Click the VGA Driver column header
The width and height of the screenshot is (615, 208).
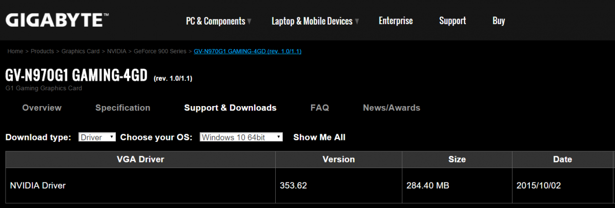140,159
